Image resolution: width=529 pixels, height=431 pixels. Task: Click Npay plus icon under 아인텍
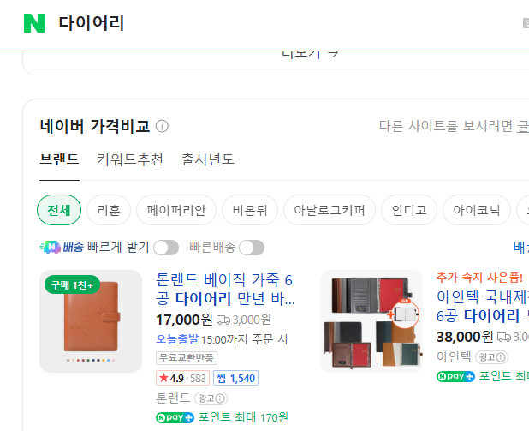click(x=455, y=376)
